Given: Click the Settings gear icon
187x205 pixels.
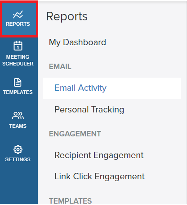Looking at the screenshot, I should (18, 149).
